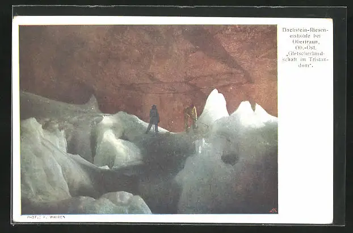Click the "Photo F. Walden" credit line
This screenshot has height=233, width=353.
click(x=47, y=217)
